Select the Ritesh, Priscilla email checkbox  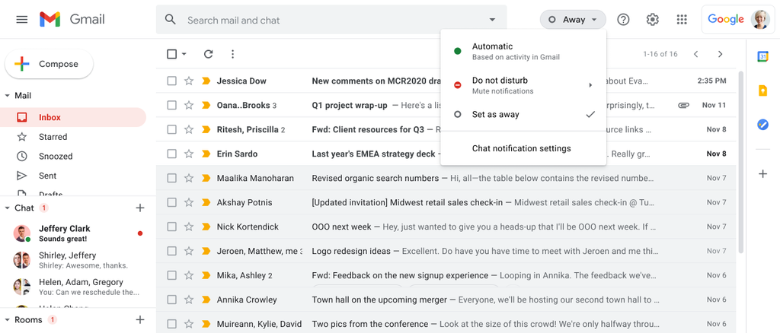[x=171, y=129]
